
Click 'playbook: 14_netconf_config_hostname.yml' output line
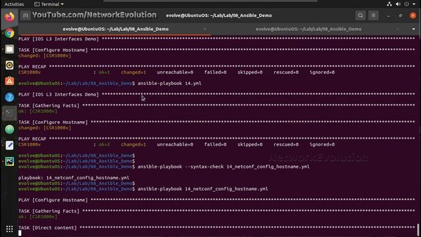coord(74,178)
